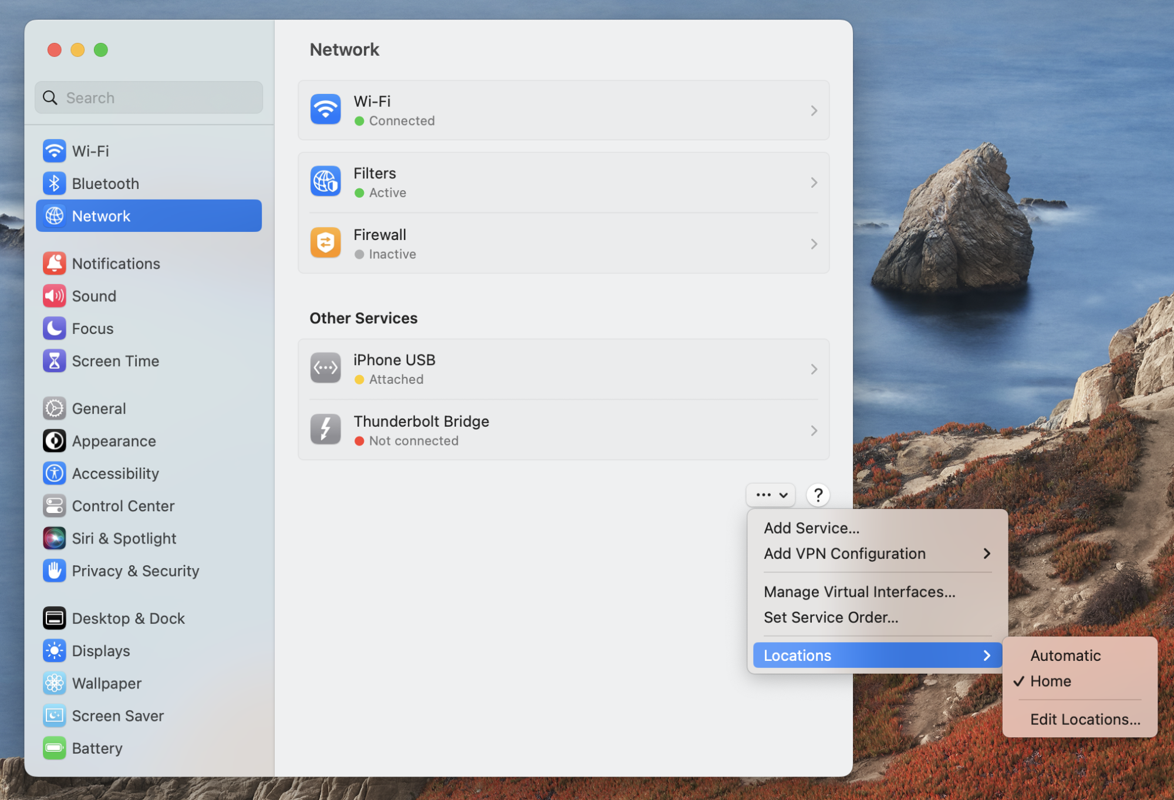The image size is (1174, 800).
Task: Click the Wi-Fi service icon in main pane
Action: point(326,110)
